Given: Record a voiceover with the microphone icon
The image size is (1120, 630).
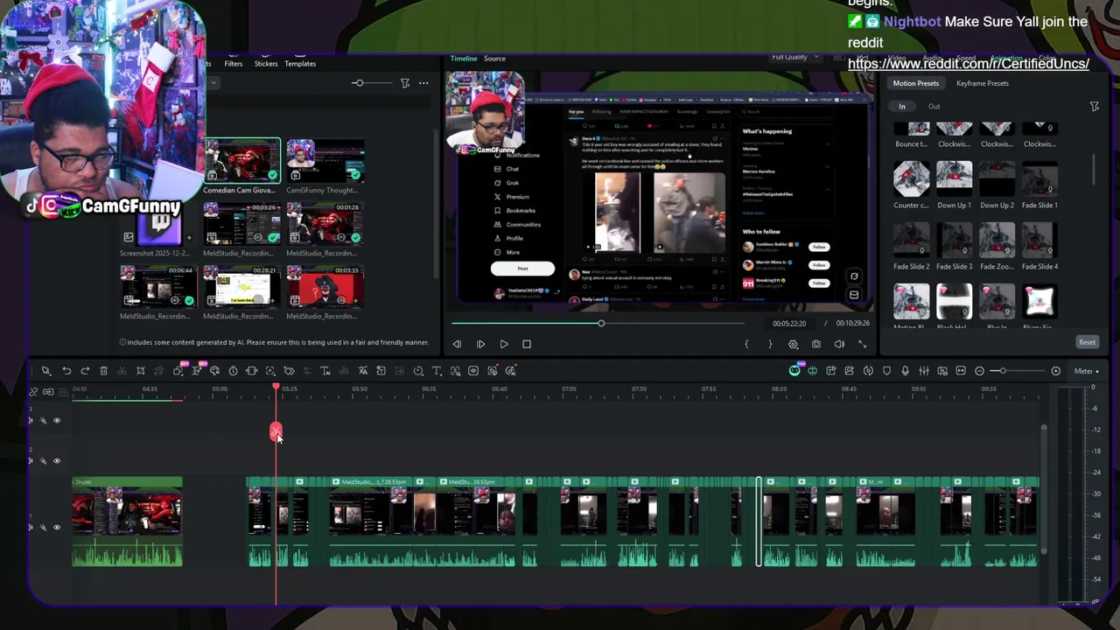Looking at the screenshot, I should coord(906,371).
